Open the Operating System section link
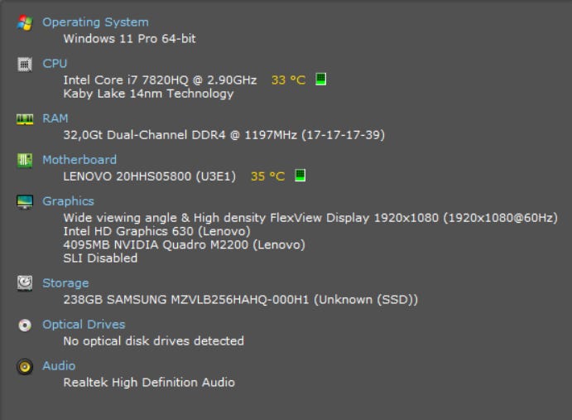 [x=95, y=22]
